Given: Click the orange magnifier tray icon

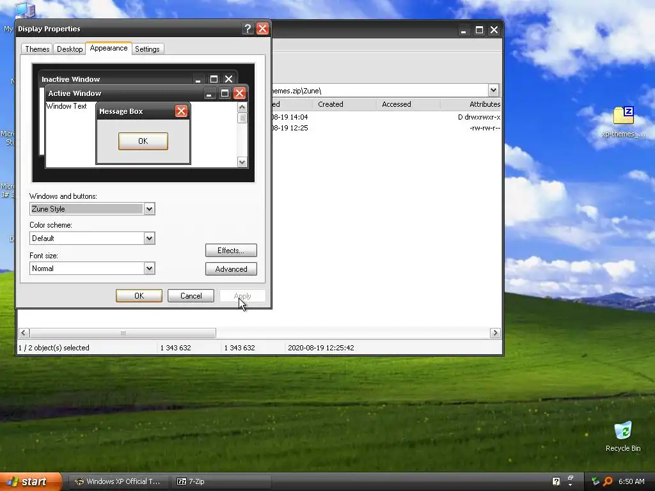Looking at the screenshot, I should (x=608, y=481).
